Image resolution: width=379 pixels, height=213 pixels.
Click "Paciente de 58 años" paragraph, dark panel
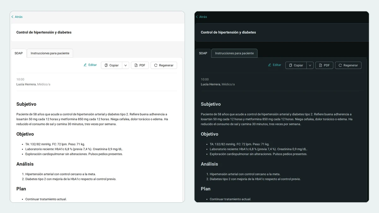click(277, 119)
